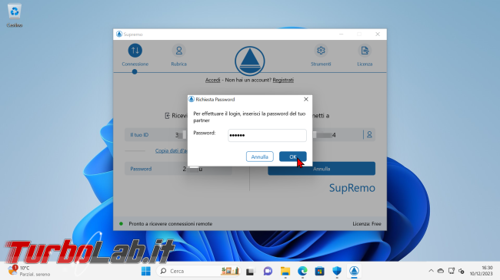Click the Registrati link
This screenshot has width=500, height=280.
click(x=283, y=80)
